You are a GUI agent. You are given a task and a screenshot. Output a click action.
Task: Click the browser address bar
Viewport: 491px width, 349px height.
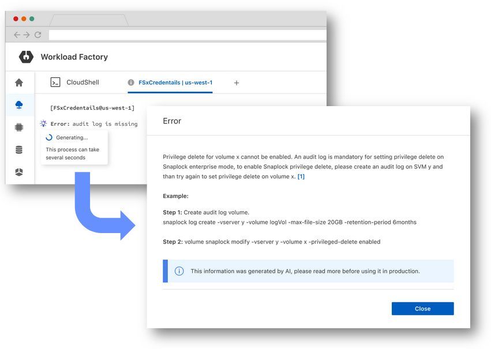click(188, 35)
